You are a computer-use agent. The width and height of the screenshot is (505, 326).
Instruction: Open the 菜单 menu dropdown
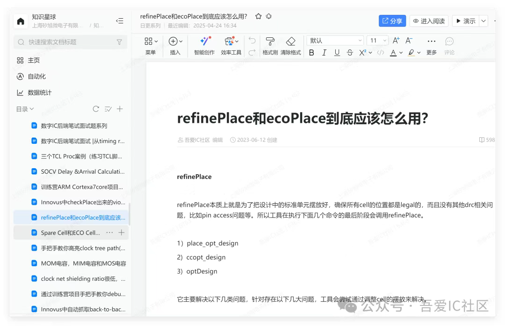pyautogui.click(x=151, y=45)
